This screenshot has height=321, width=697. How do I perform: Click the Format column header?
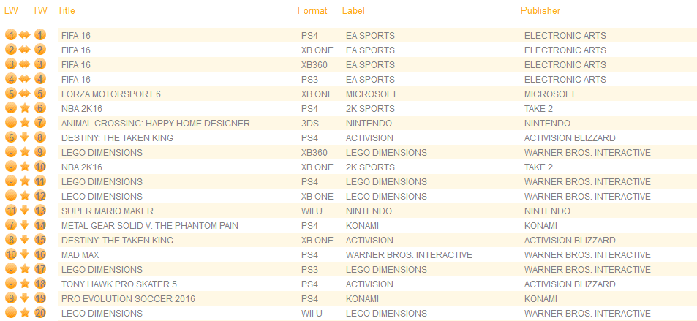click(312, 11)
